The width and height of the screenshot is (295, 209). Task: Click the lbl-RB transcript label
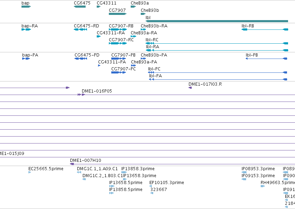tap(248, 26)
